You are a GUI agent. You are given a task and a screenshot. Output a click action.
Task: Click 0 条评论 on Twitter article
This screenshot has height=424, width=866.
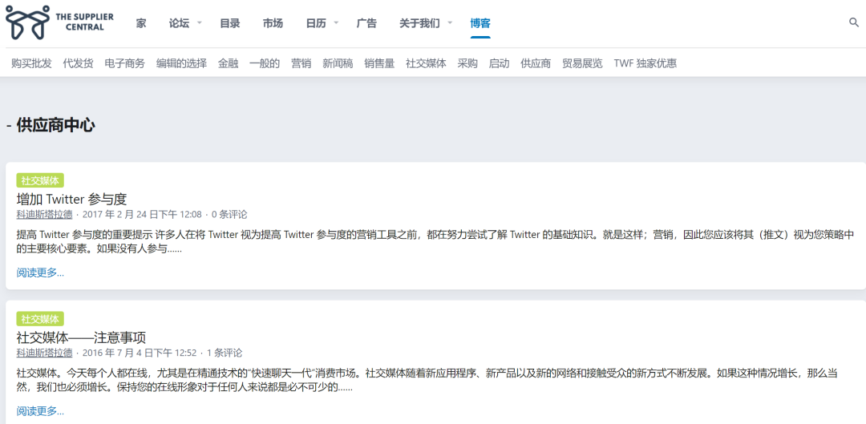[x=230, y=214]
